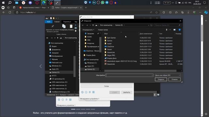Open recent locations dropdown arrow in dialog
Screen dimensions: 209x117
click(90, 25)
